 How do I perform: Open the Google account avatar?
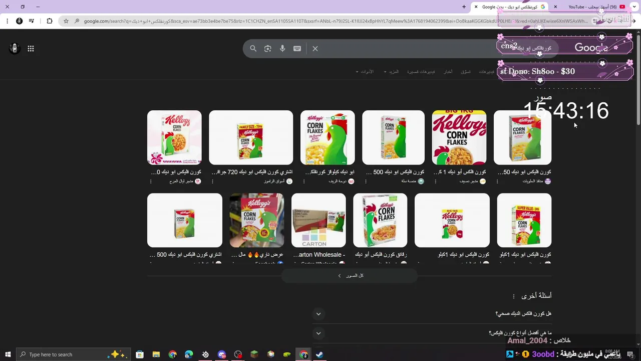point(15,49)
